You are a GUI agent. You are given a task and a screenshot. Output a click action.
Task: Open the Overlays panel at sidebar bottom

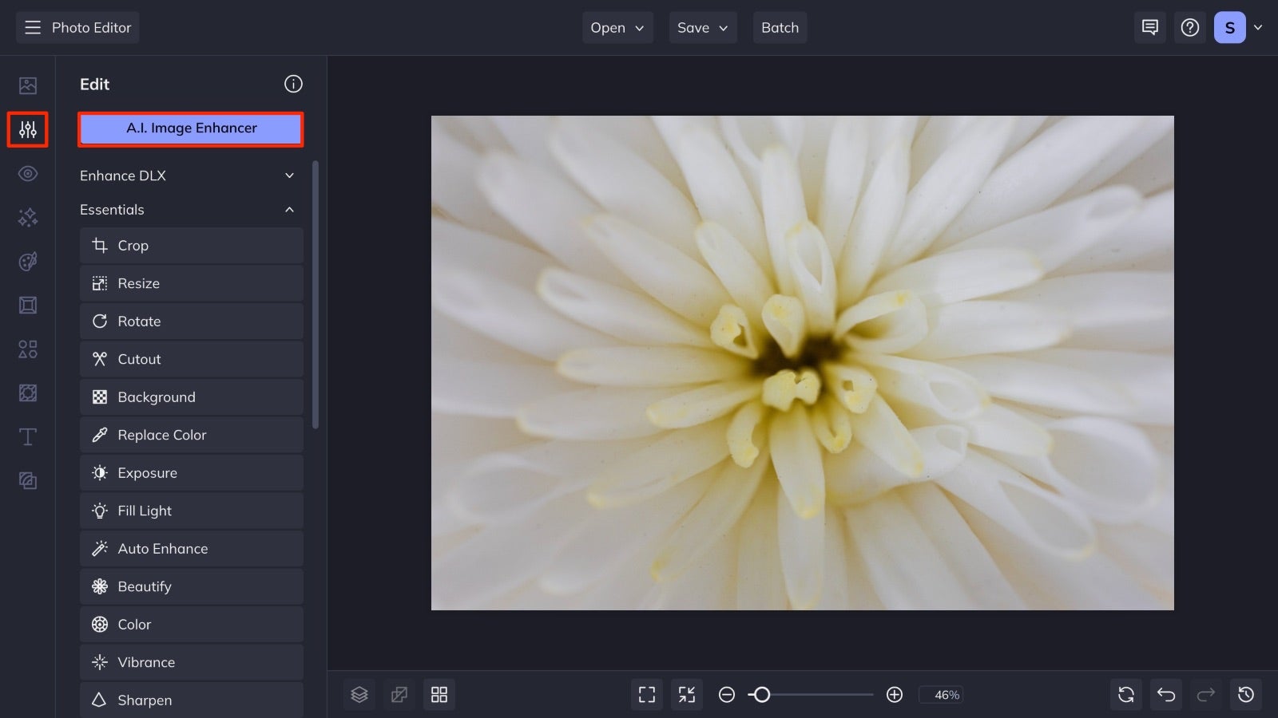click(27, 480)
